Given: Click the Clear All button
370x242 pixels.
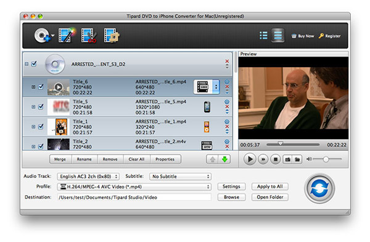Looking at the screenshot, I should [136, 159].
